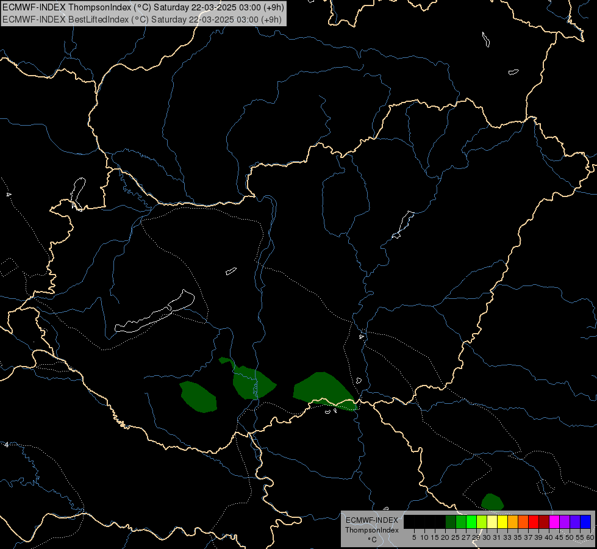Click the legend title ECMWF-INDEX

372,520
